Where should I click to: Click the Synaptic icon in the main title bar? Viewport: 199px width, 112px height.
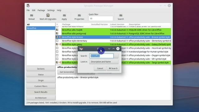[28, 6]
